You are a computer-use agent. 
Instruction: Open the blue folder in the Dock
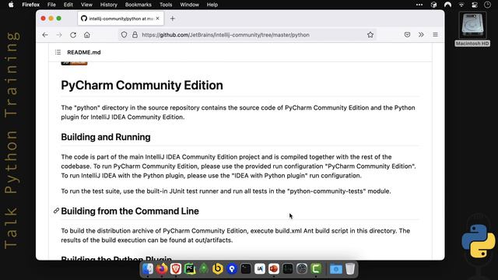pos(335,269)
